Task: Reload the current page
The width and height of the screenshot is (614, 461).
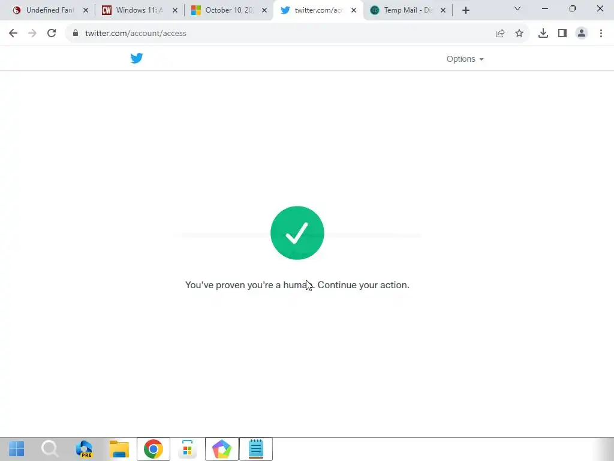Action: click(x=52, y=34)
